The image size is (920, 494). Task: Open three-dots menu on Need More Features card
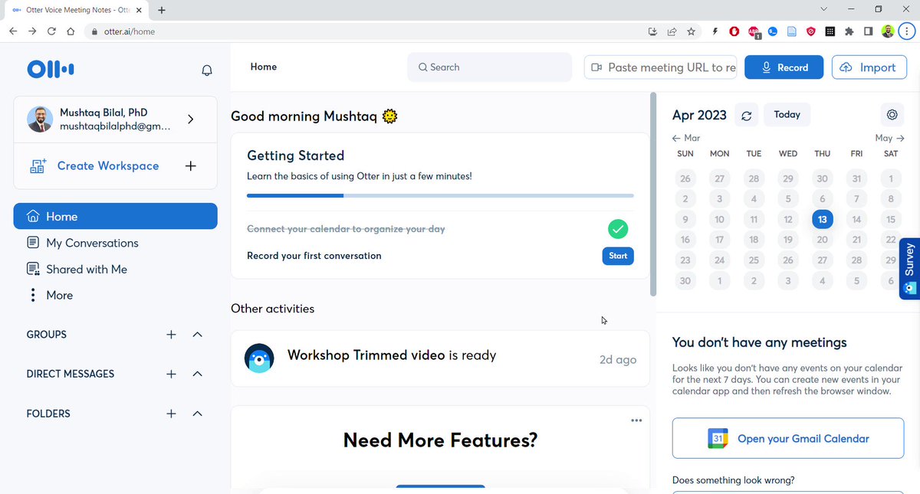click(636, 420)
